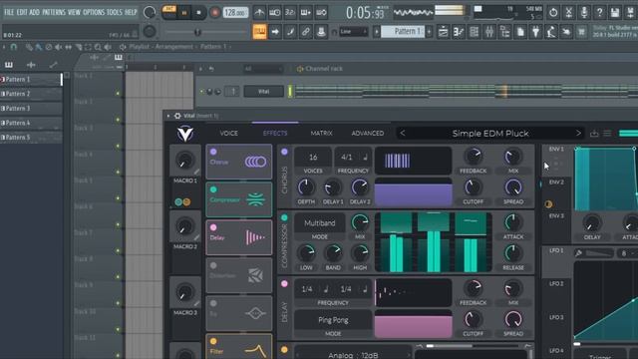Screen dimensions: 638x359
Task: Open the plugin picker plug icon
Action: (x=536, y=32)
